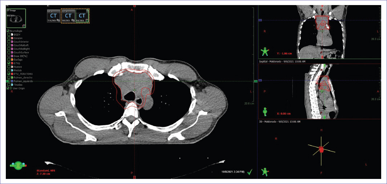Screen dimensions: 387x184
Task: Click the User Origin crosshair icon
Action: 11,88
